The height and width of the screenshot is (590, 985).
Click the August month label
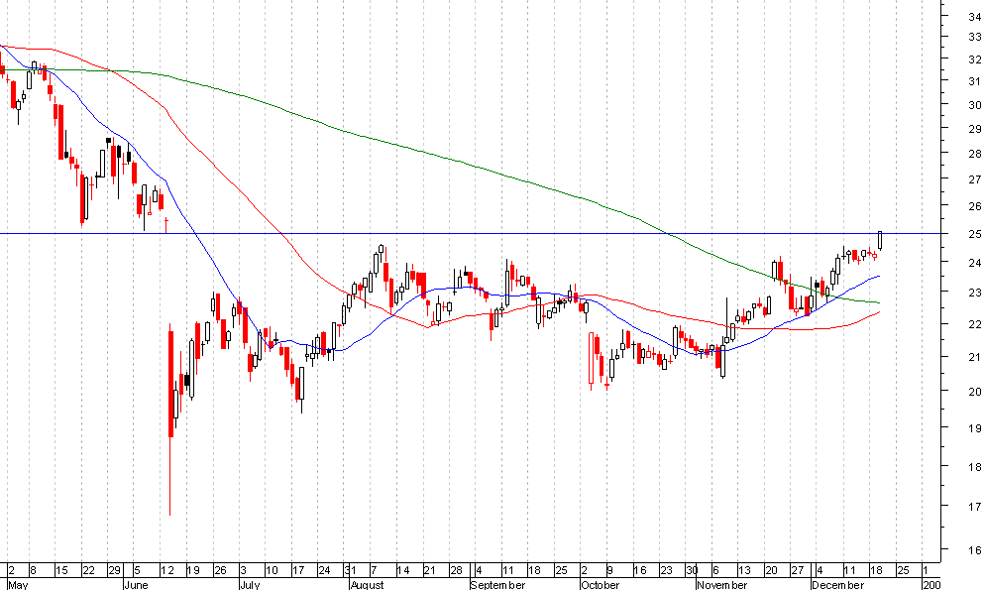click(x=367, y=585)
